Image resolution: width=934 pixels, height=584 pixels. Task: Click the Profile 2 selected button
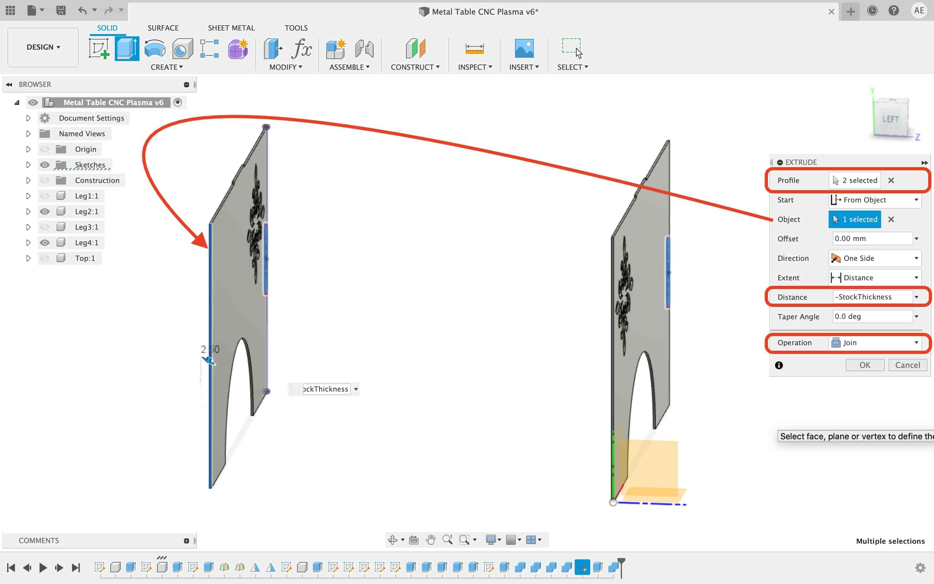click(855, 180)
